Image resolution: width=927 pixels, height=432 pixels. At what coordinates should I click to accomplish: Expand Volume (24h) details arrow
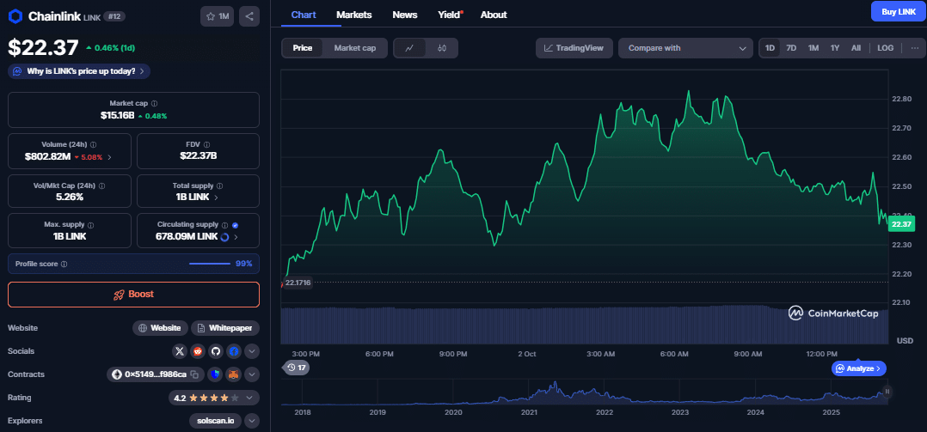coord(111,157)
